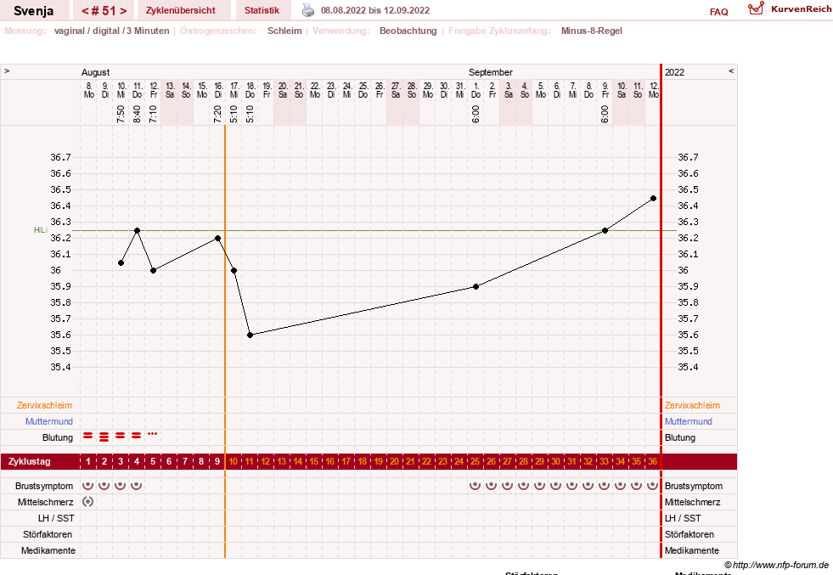Click the left Brustsymptom row label
This screenshot has width=833, height=575.
click(x=44, y=486)
